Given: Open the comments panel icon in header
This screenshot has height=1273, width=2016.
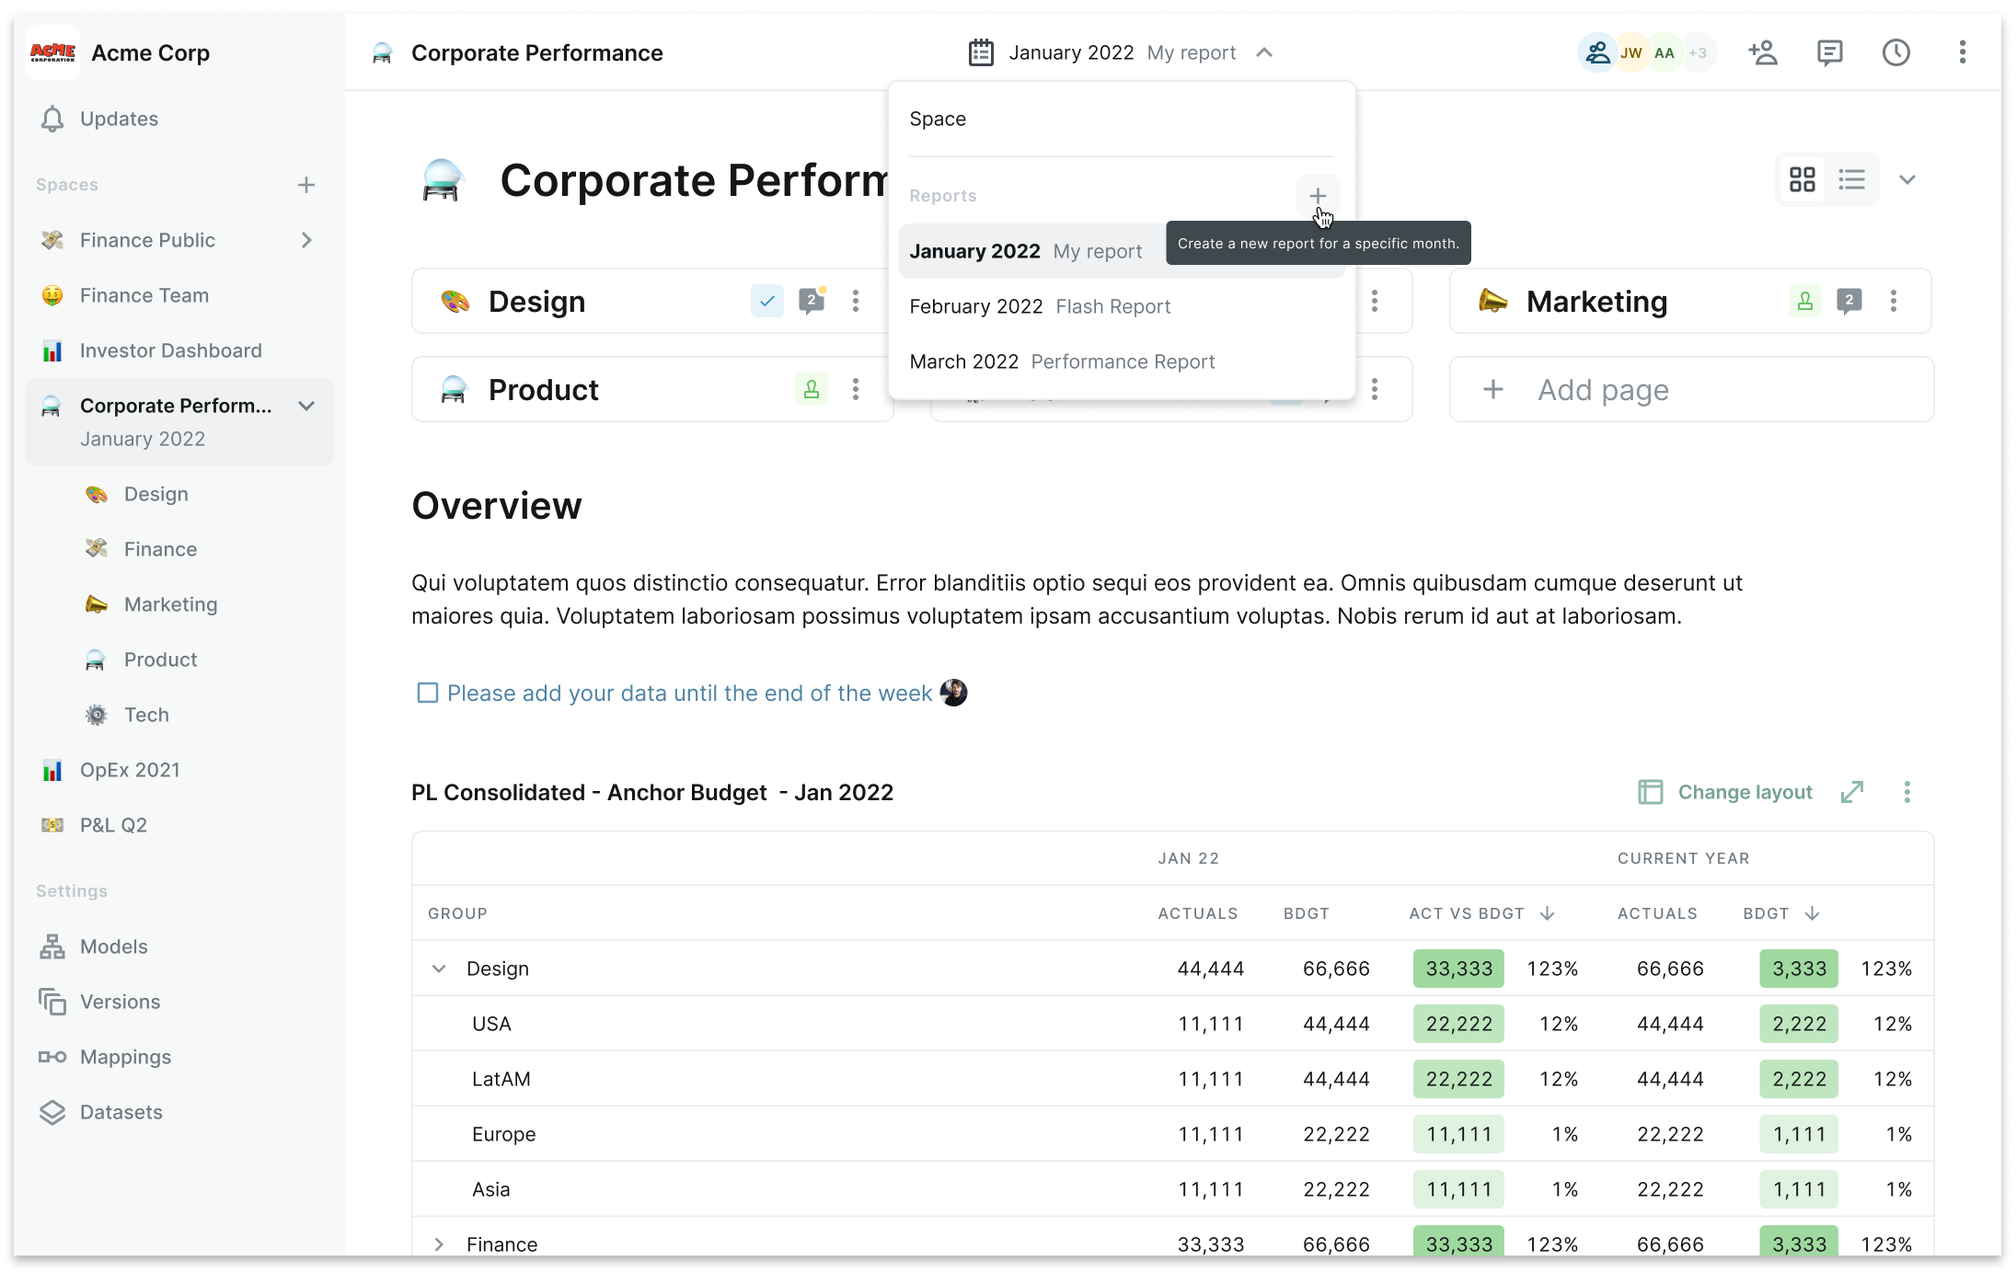Looking at the screenshot, I should [x=1829, y=52].
